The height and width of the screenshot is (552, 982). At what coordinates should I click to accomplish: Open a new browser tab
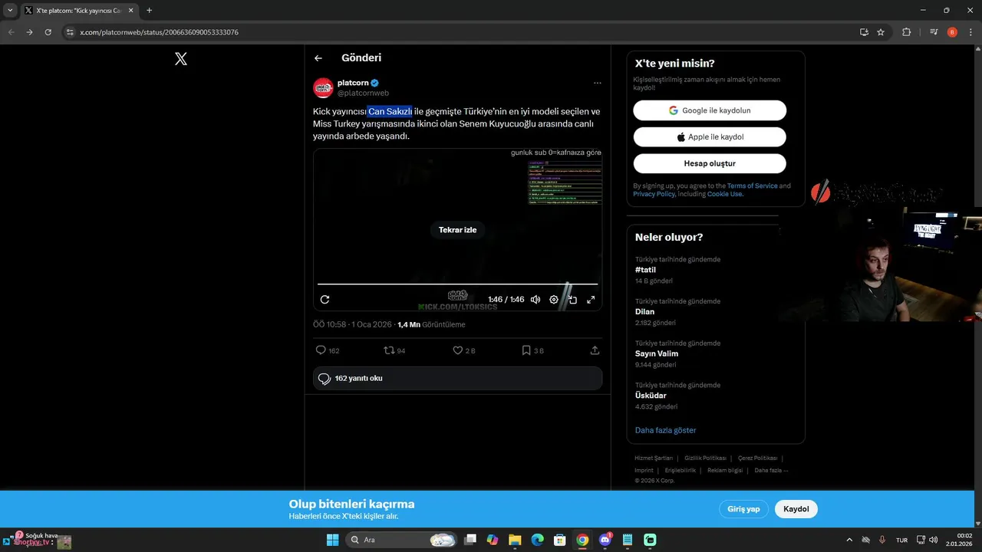149,11
